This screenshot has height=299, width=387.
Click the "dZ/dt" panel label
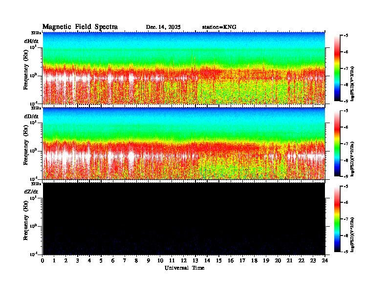tap(31, 192)
